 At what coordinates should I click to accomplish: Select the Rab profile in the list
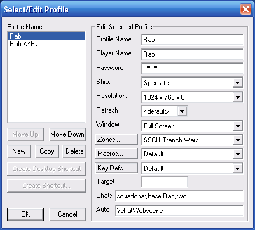coord(47,36)
